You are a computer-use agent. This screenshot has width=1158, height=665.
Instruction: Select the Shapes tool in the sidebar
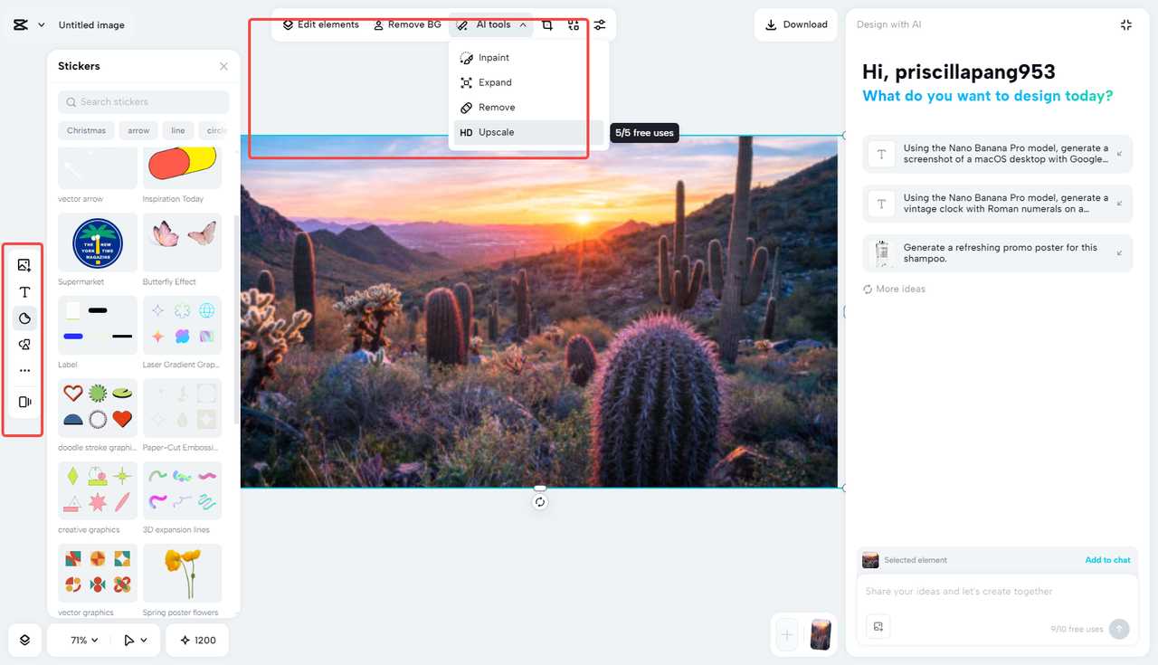[x=24, y=318]
